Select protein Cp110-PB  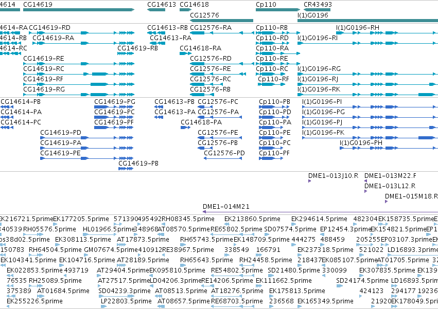tap(275, 102)
